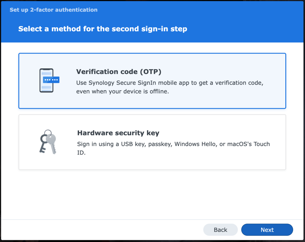Select the Verification code (OTP) option card
This screenshot has height=242, width=305.
coord(152,81)
